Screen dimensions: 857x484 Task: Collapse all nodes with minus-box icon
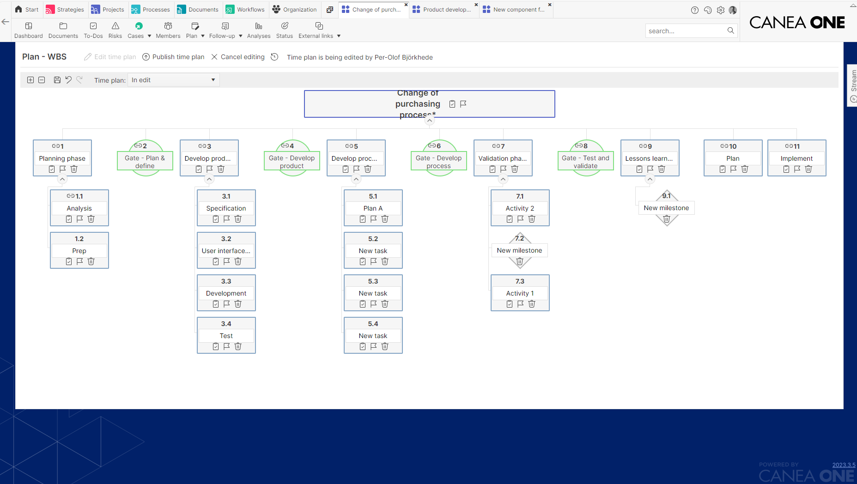pos(42,80)
